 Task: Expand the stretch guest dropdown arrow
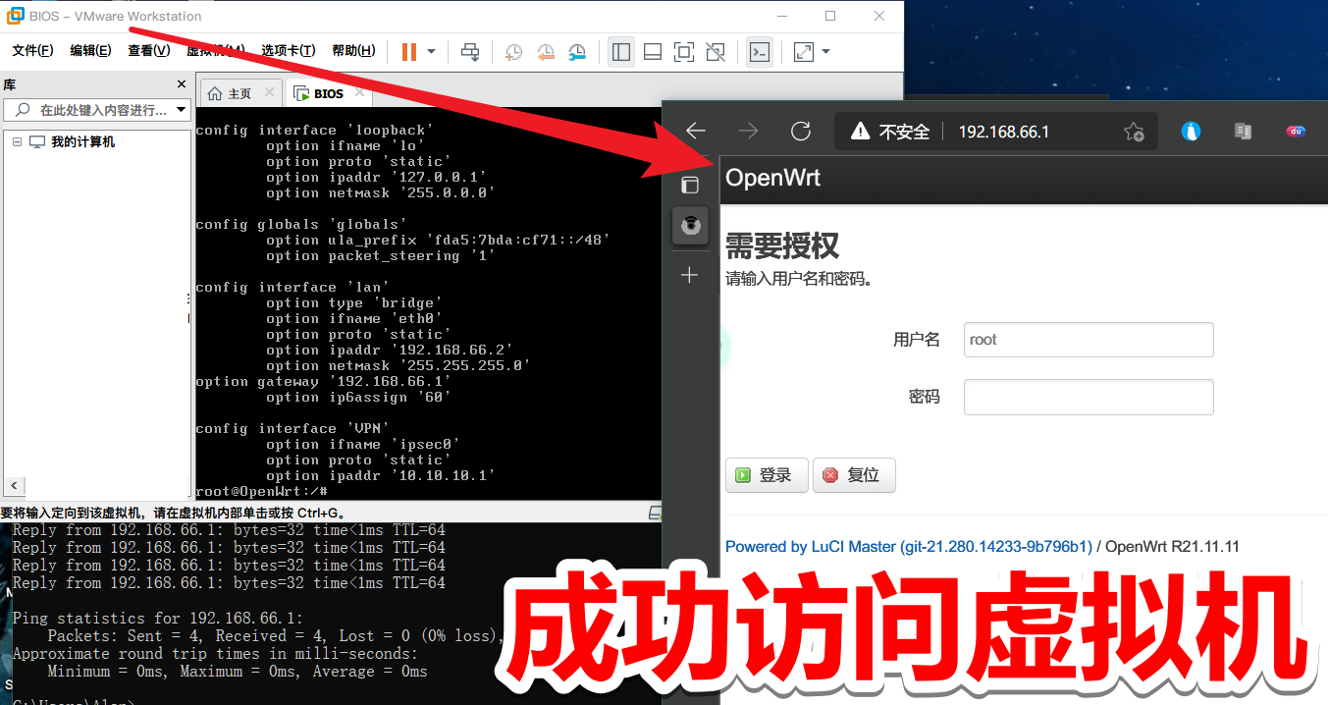(825, 52)
